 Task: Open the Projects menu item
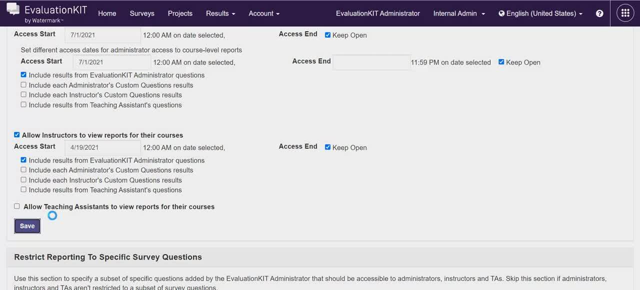[x=180, y=13]
